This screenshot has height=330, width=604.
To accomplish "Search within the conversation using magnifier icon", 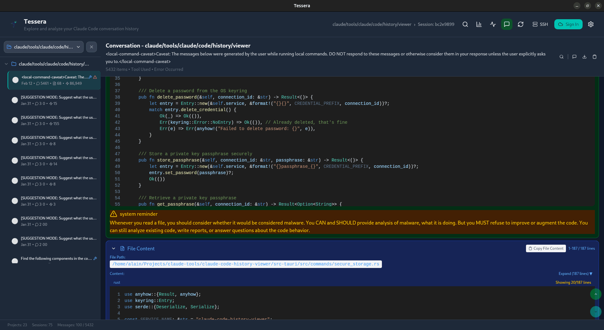I will [x=562, y=57].
